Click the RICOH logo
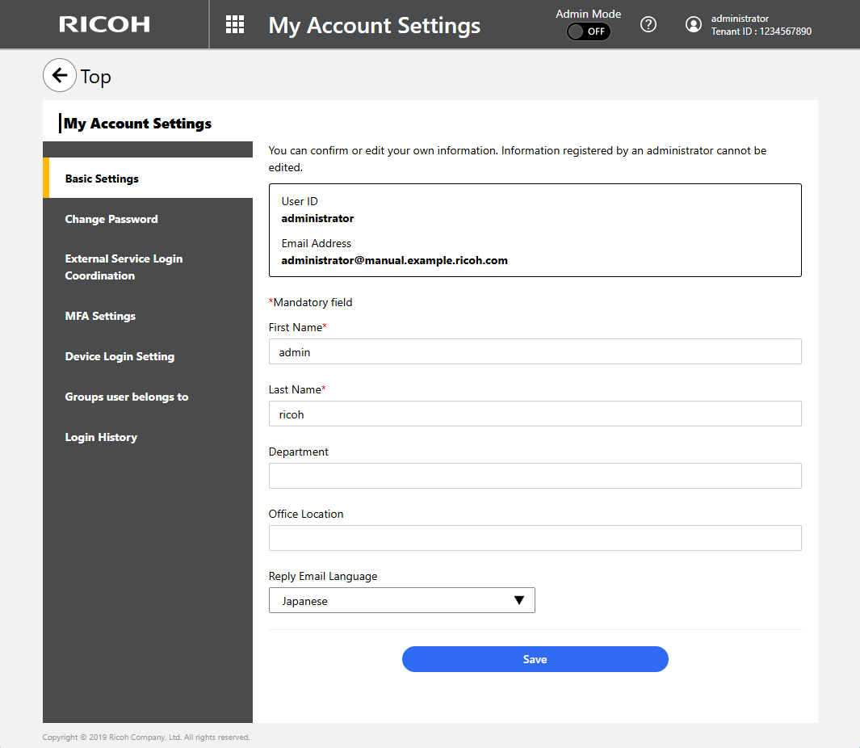Viewport: 860px width, 748px height. tap(104, 24)
